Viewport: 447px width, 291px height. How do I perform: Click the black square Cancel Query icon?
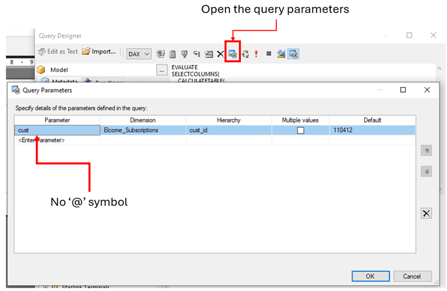(269, 54)
